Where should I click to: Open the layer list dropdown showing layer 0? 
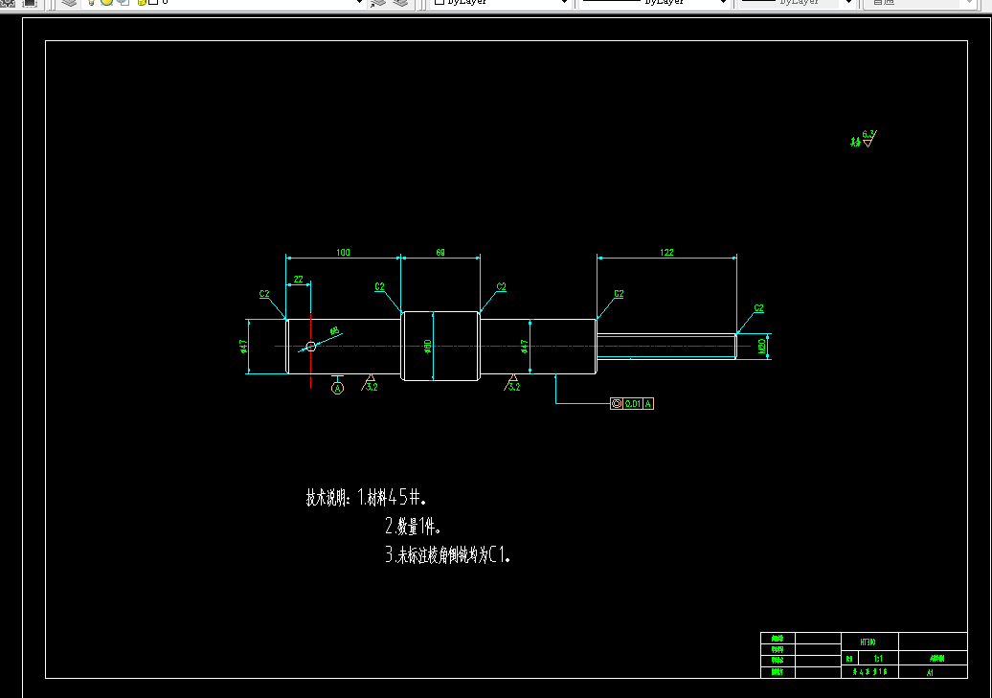click(250, 3)
